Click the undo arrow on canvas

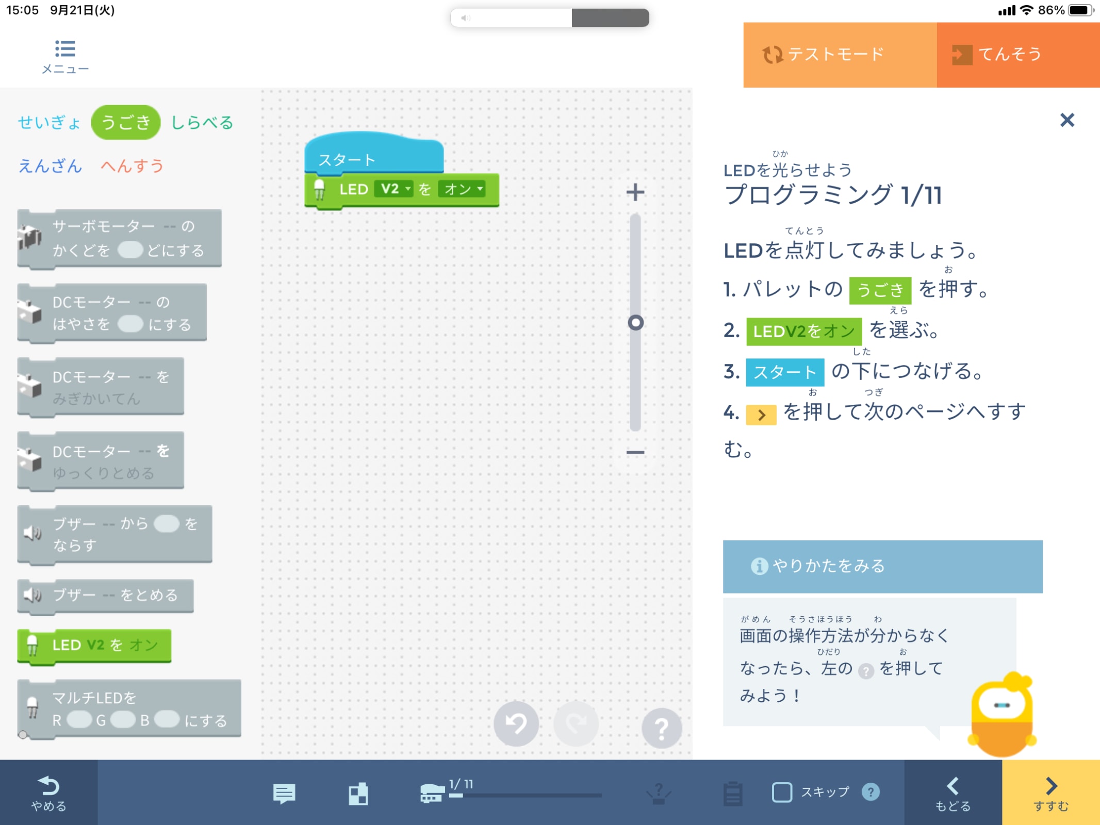click(516, 724)
